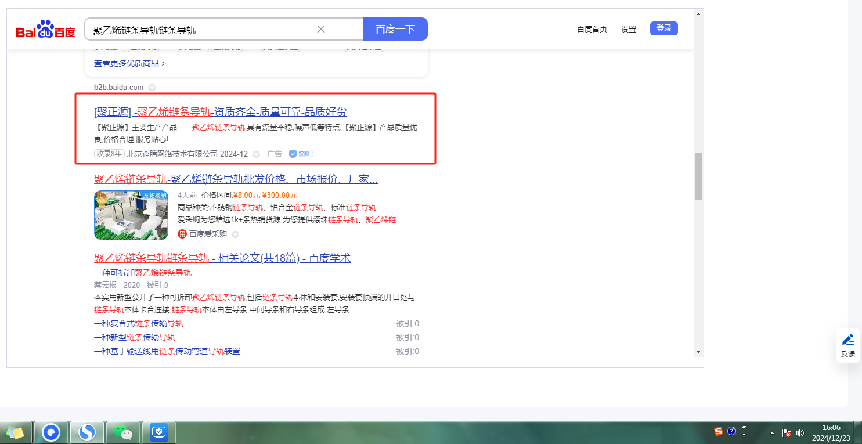The width and height of the screenshot is (862, 444).
Task: Click the page's vertical scrollbar thumb
Action: pyautogui.click(x=698, y=176)
